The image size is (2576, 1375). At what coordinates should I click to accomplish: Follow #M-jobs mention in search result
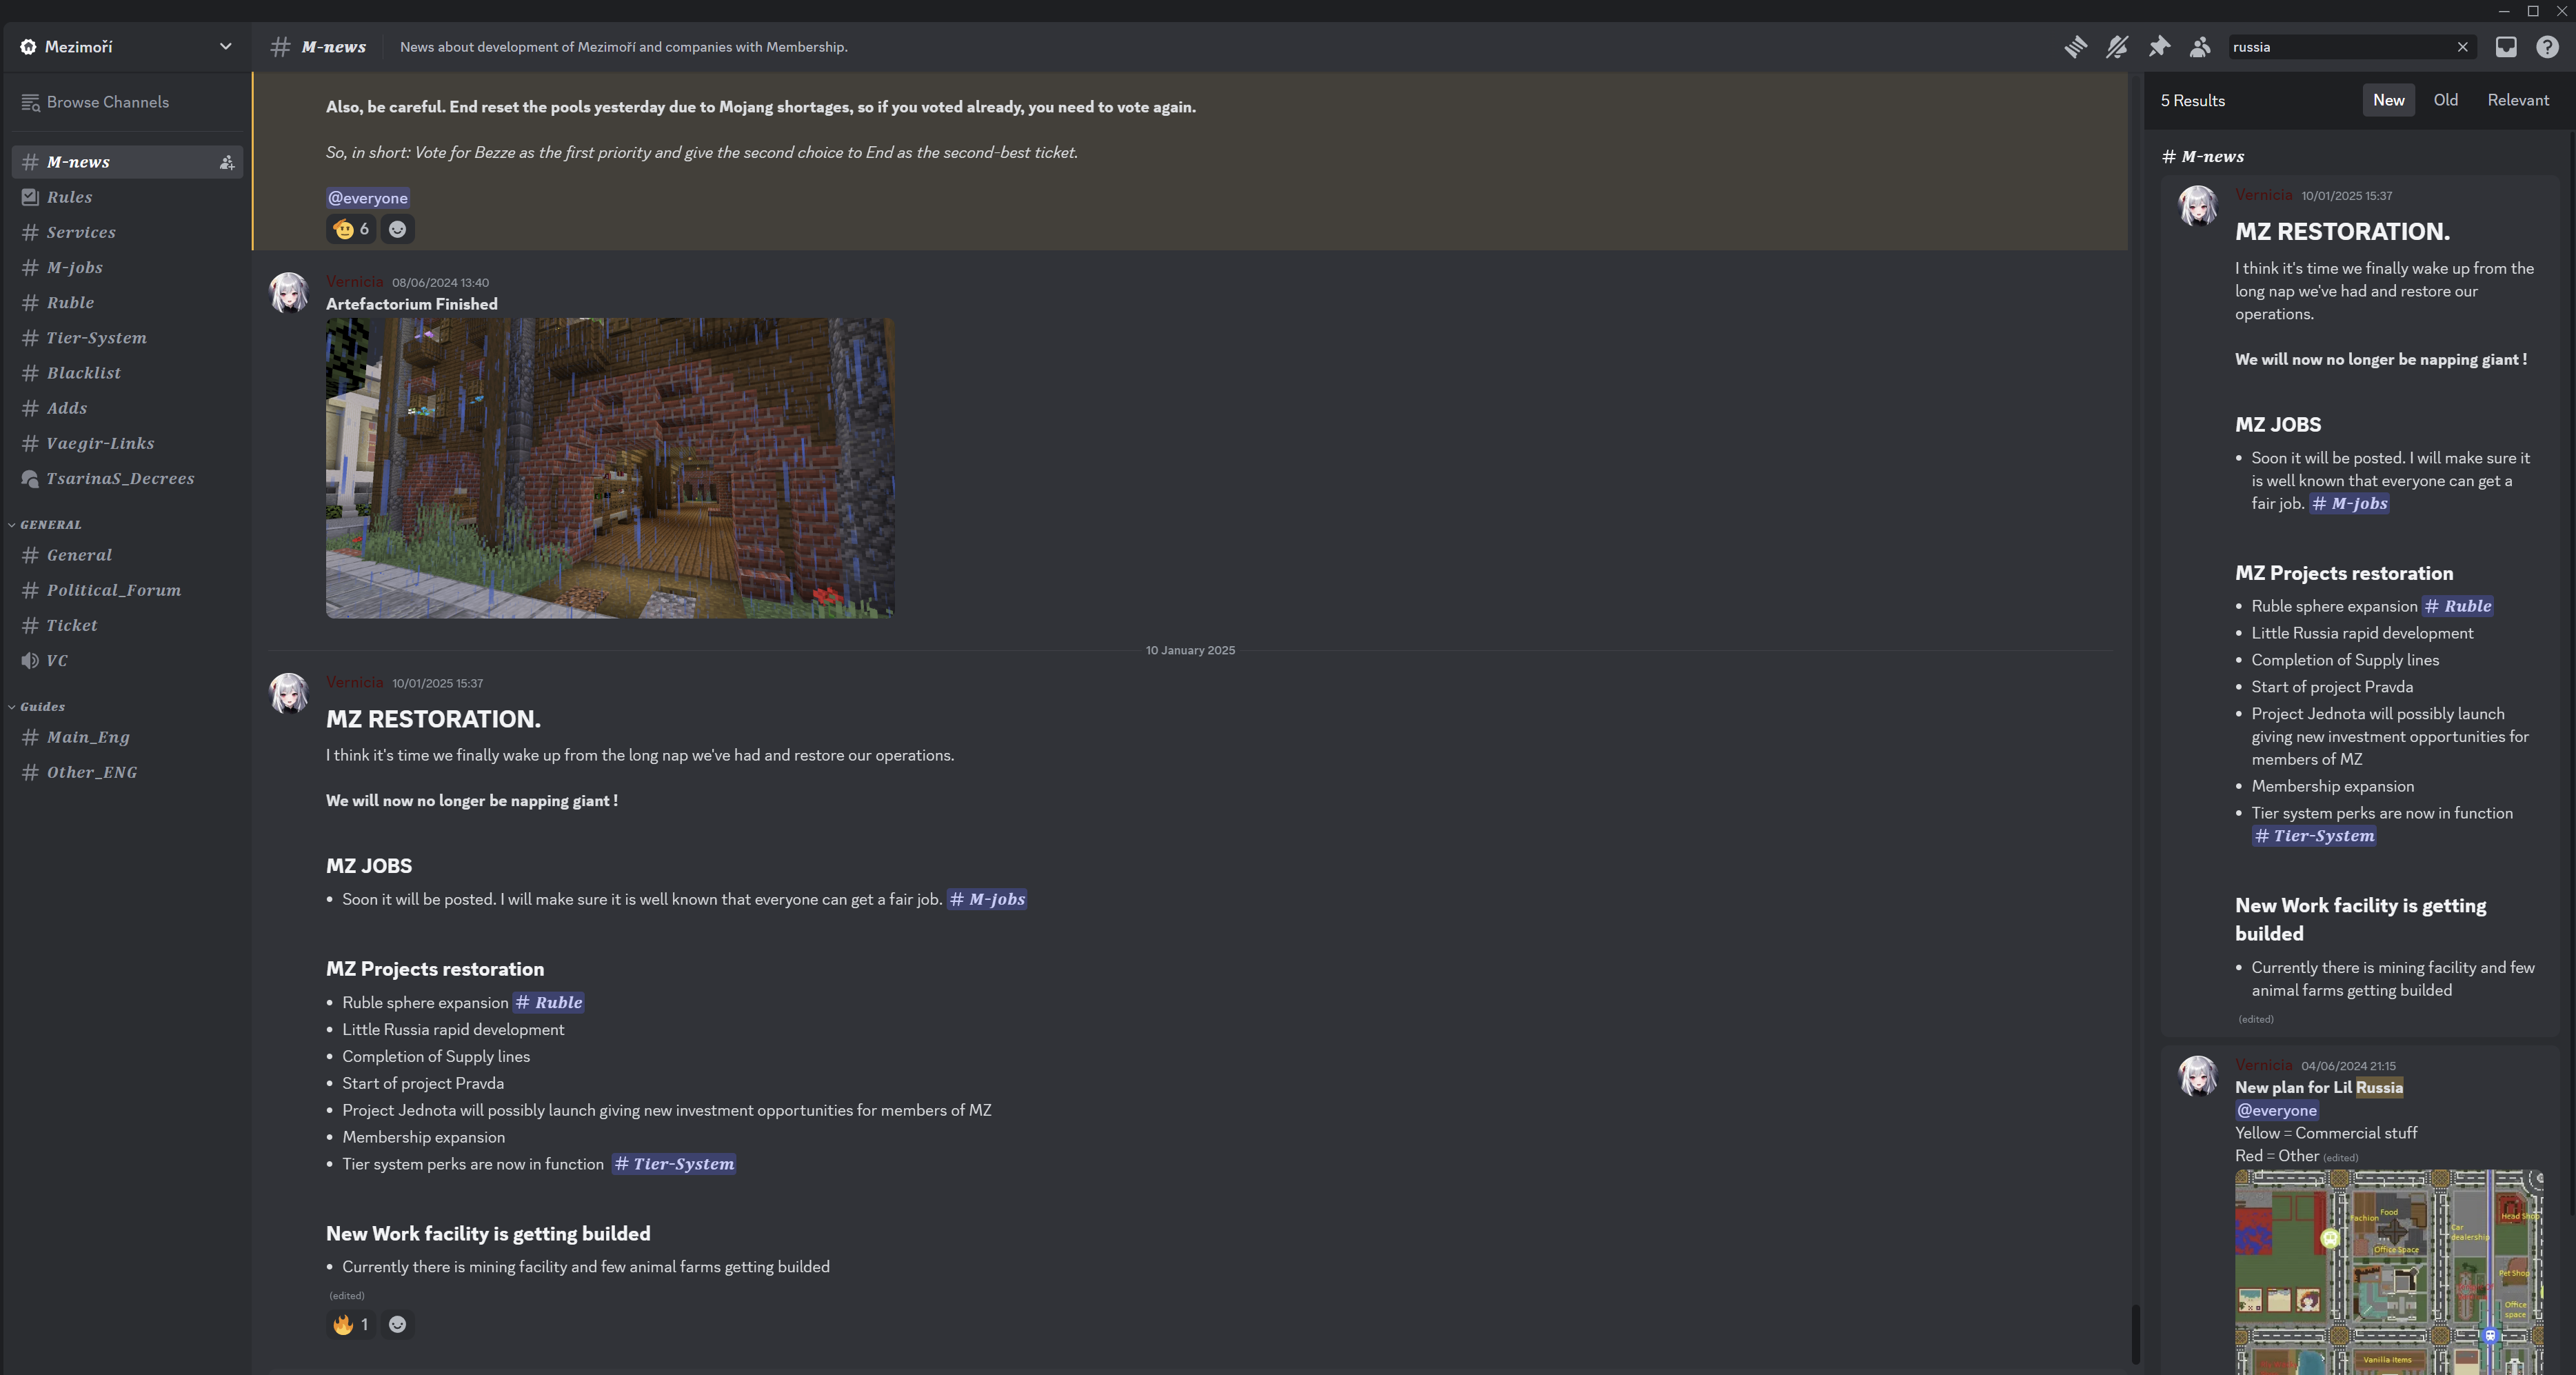pyautogui.click(x=2350, y=503)
